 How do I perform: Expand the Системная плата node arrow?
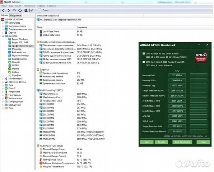pyautogui.click(x=3, y=26)
